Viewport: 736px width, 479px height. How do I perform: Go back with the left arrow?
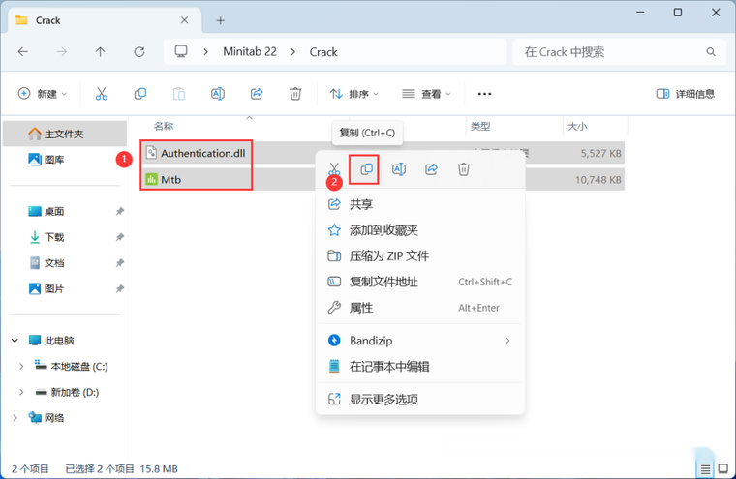[x=23, y=51]
